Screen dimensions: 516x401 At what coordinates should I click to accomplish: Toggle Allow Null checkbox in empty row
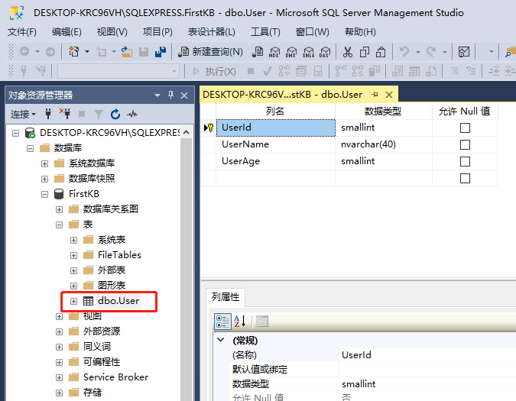[465, 179]
